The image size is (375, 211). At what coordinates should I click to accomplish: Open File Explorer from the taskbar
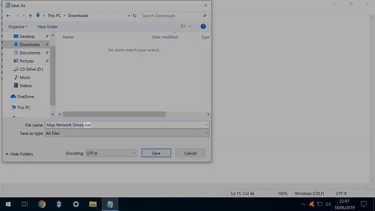[x=93, y=204]
